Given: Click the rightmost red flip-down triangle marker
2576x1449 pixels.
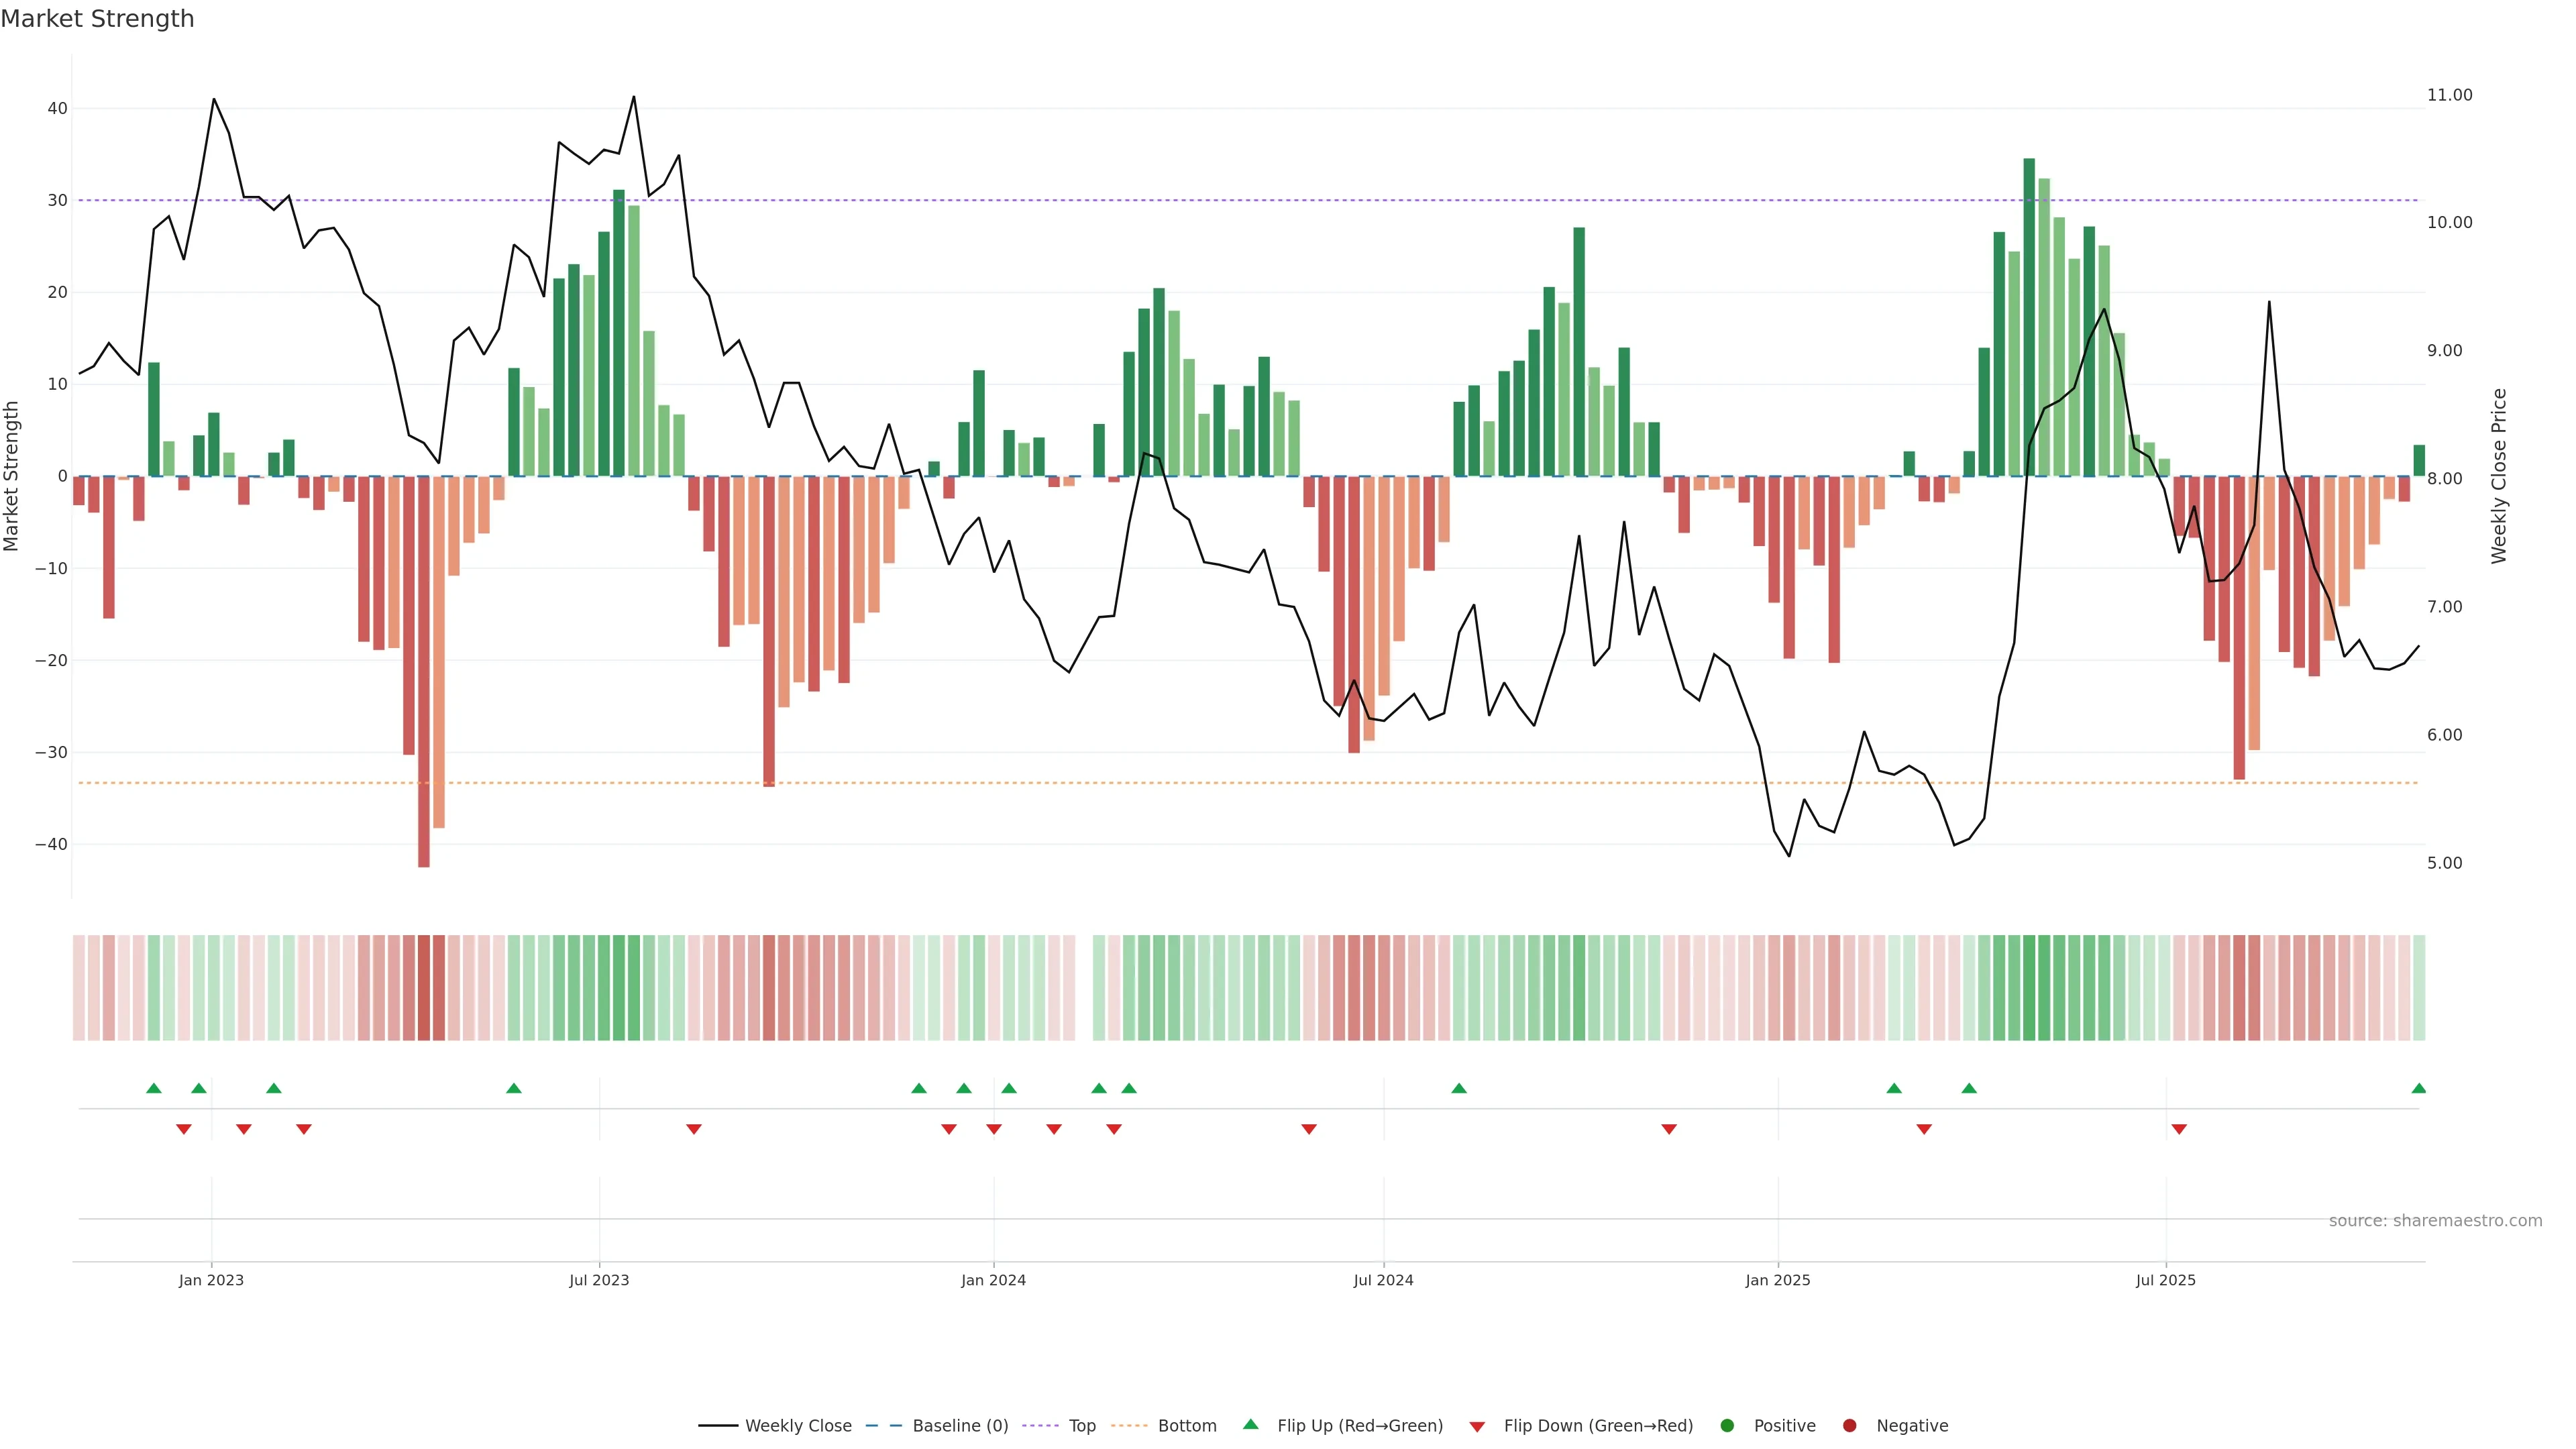Looking at the screenshot, I should [x=2179, y=1129].
